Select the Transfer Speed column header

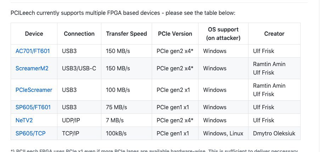coord(127,34)
